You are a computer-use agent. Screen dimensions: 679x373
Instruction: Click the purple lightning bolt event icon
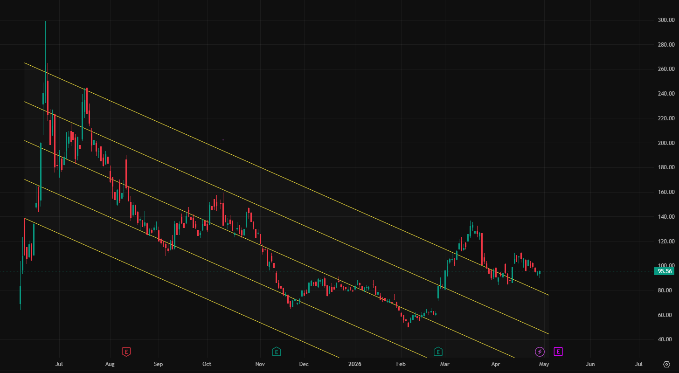(540, 351)
